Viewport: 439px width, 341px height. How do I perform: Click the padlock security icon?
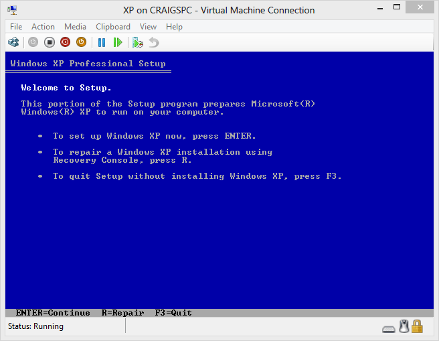417,326
